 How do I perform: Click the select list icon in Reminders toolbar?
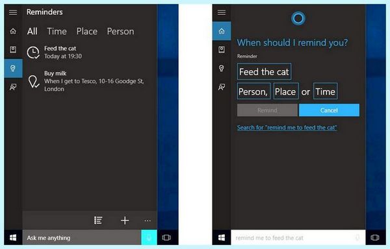pos(98,220)
